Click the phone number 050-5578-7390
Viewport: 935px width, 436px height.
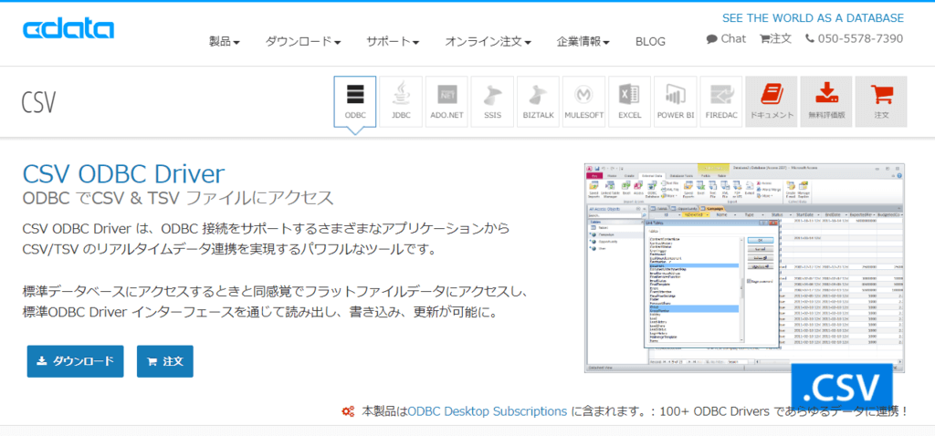pyautogui.click(x=854, y=38)
